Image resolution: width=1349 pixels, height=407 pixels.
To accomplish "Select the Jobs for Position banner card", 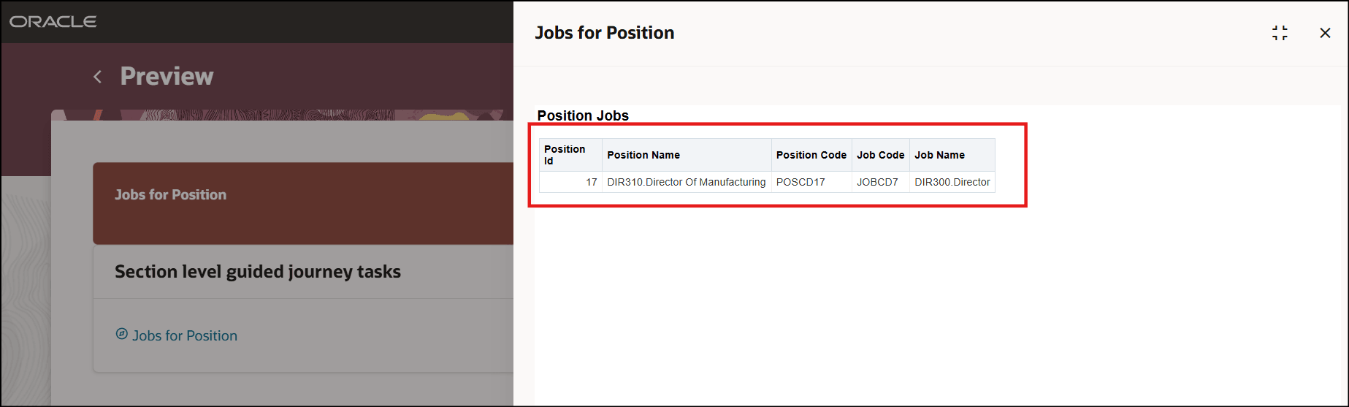I will (x=303, y=203).
